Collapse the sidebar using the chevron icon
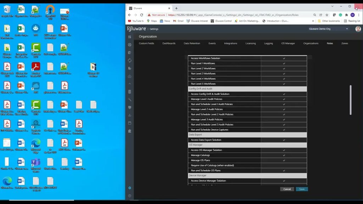This screenshot has height=204, width=363. (130, 84)
